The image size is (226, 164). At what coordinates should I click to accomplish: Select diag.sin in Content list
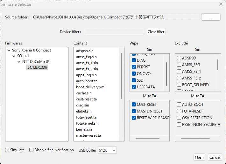click(82, 105)
